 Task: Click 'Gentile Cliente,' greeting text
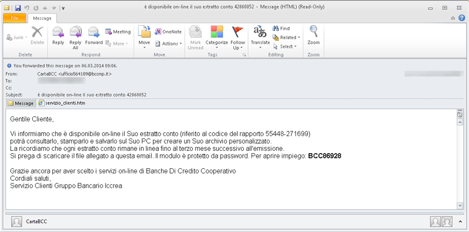tap(32, 119)
